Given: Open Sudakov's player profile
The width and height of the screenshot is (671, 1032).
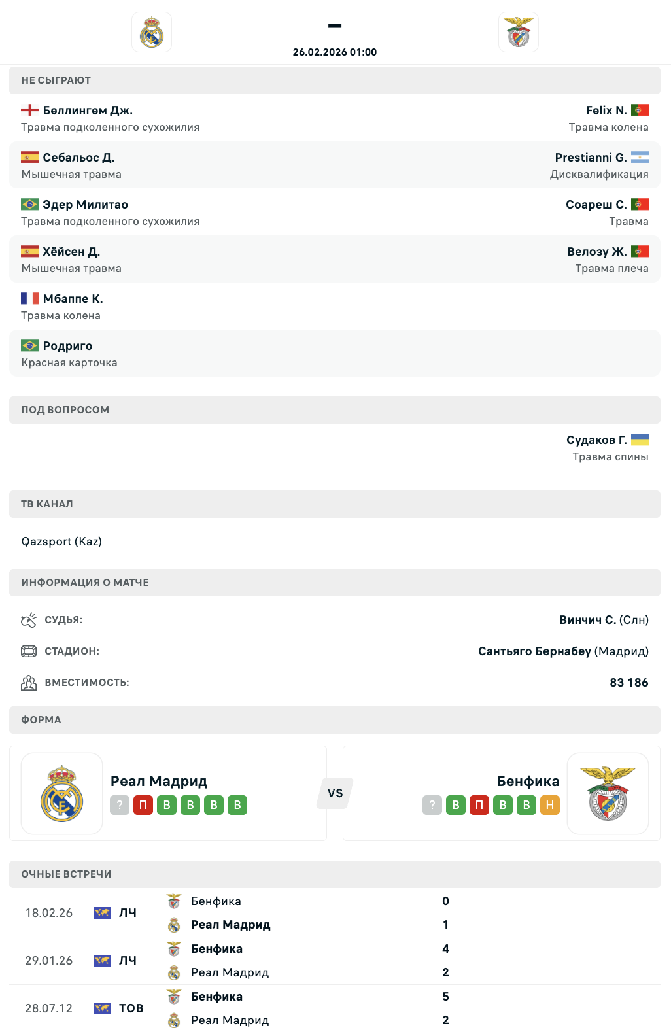Looking at the screenshot, I should tap(596, 440).
